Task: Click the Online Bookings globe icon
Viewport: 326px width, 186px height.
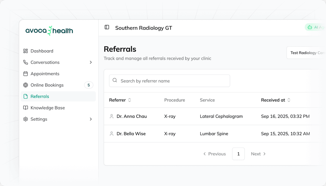Action: (x=26, y=85)
